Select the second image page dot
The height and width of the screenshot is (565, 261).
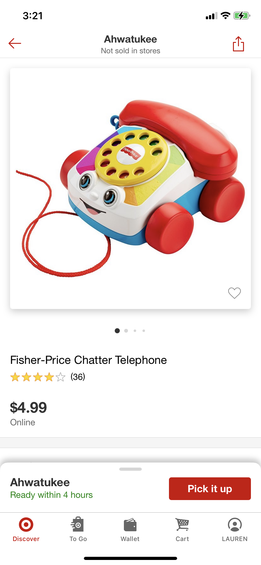pyautogui.click(x=126, y=331)
